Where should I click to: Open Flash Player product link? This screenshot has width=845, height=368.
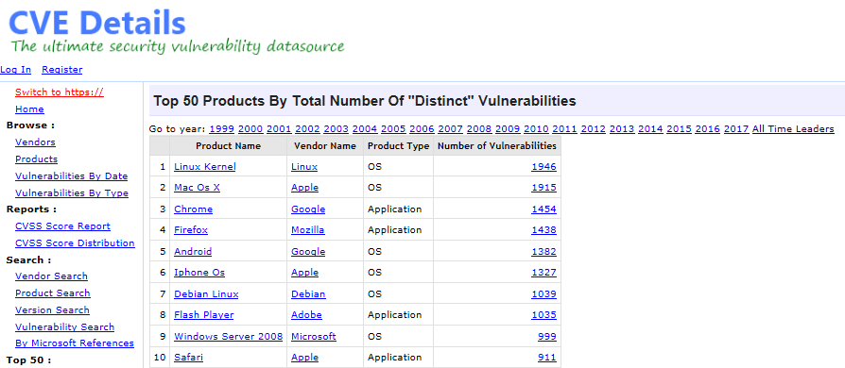point(204,315)
